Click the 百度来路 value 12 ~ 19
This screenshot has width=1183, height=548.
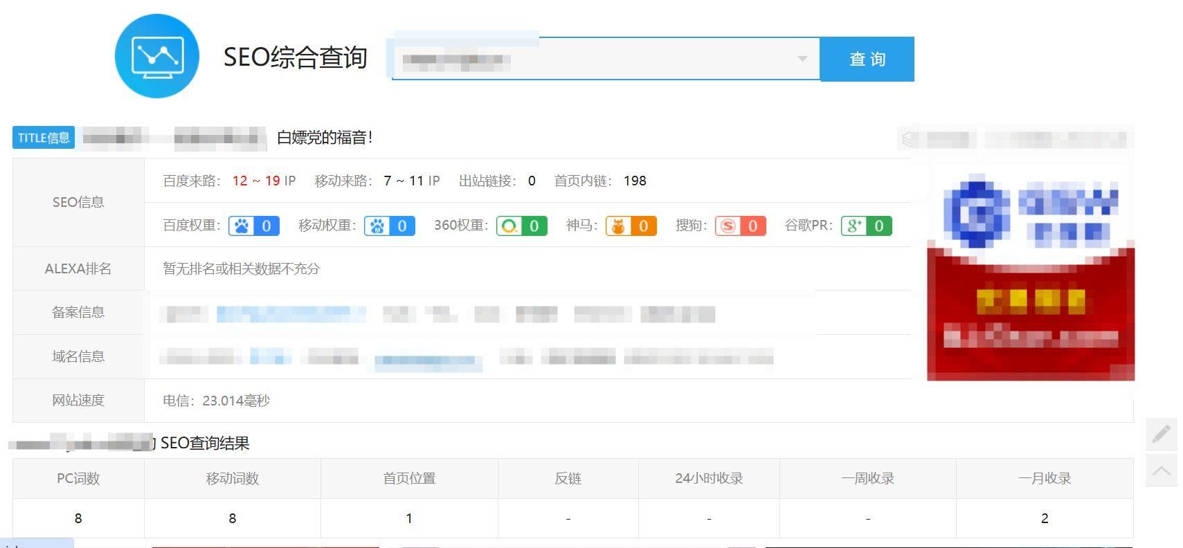[256, 181]
